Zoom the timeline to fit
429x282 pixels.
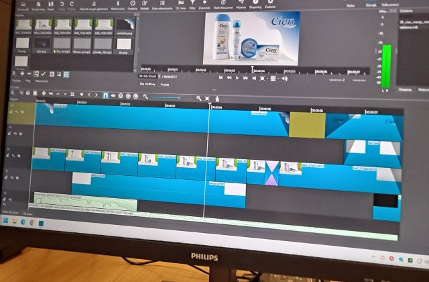pyautogui.click(x=207, y=99)
